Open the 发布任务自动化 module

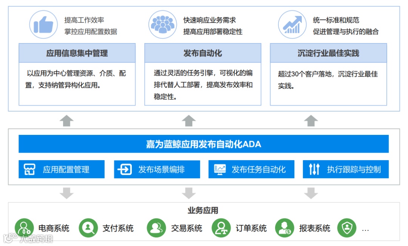251,169
